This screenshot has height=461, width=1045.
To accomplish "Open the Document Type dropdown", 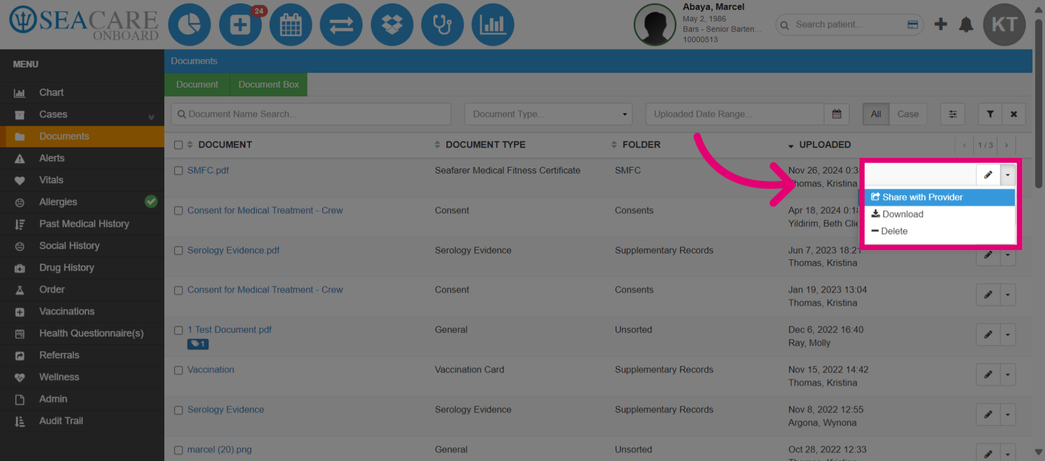I will coord(548,114).
